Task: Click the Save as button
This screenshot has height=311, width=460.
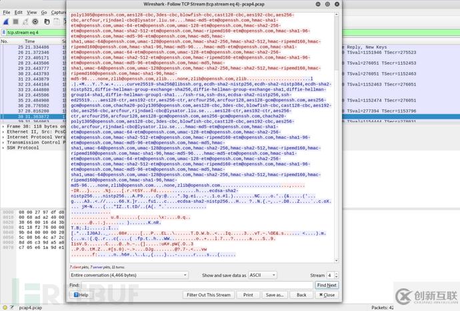Action: (x=275, y=294)
